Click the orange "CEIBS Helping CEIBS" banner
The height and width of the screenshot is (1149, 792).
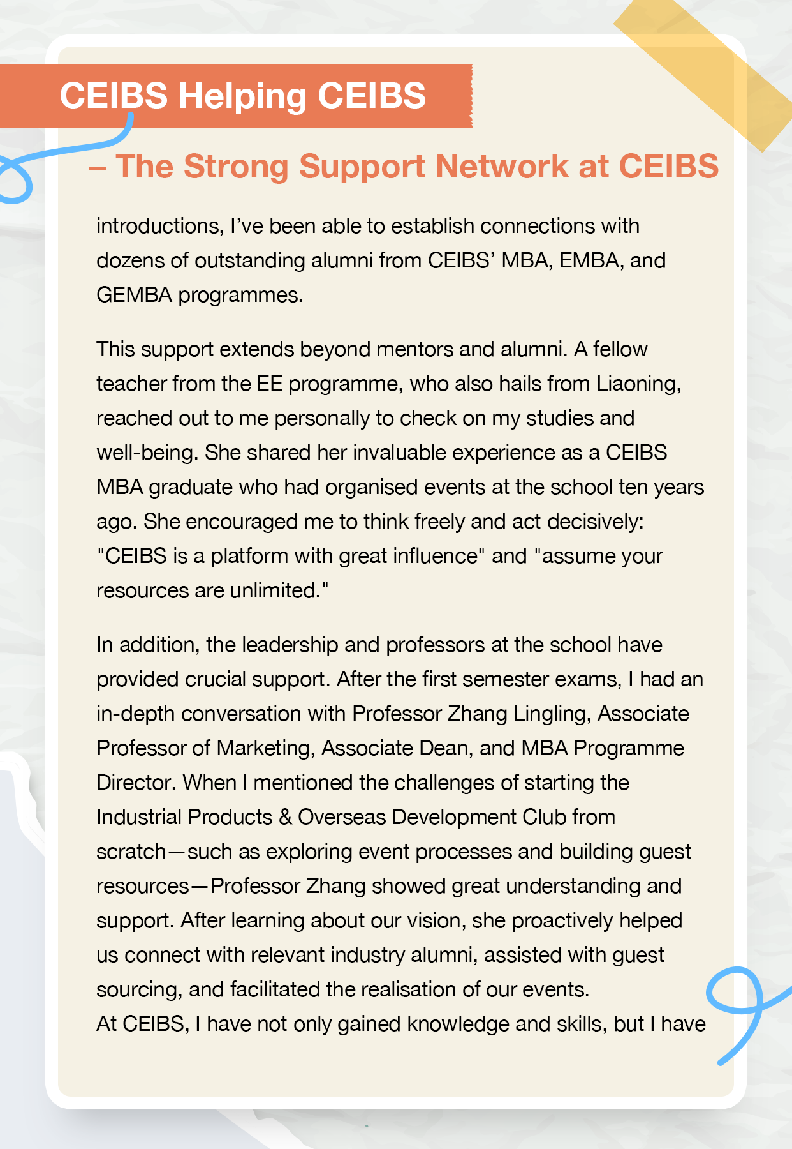242,96
